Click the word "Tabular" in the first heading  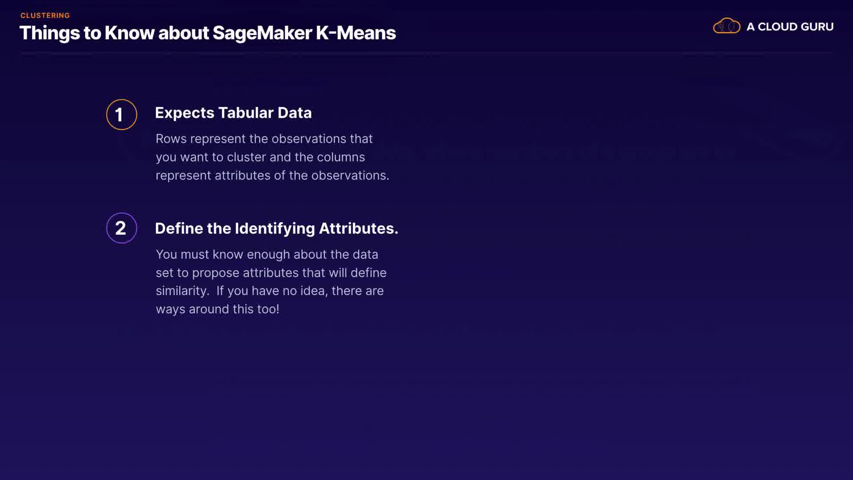[245, 113]
